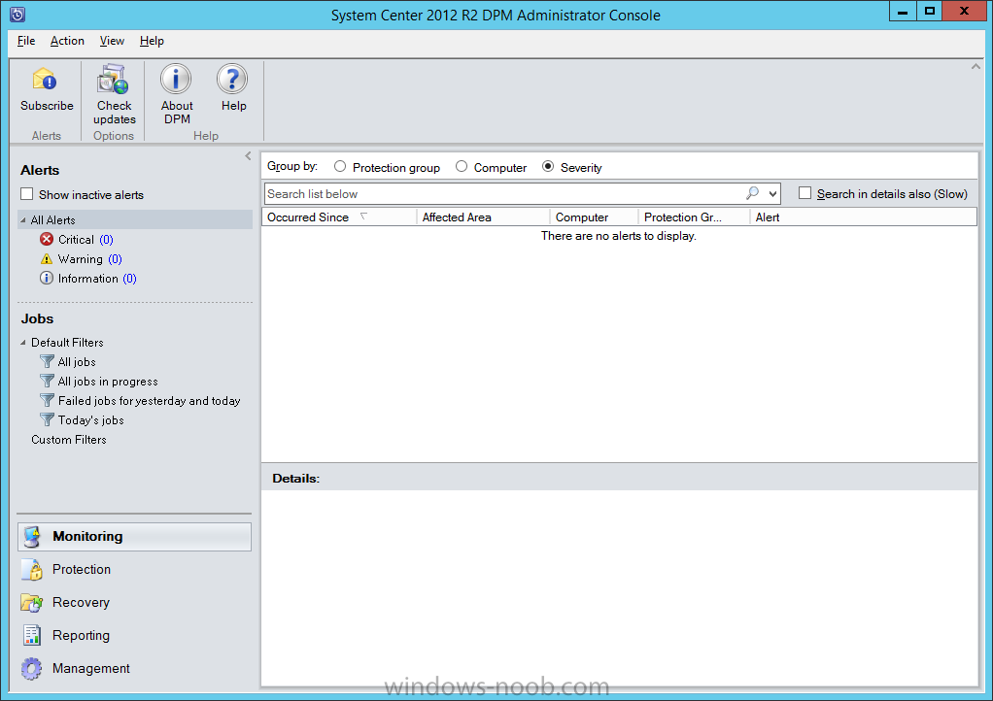
Task: Click the Failed jobs filter funnel icon
Action: tap(47, 400)
